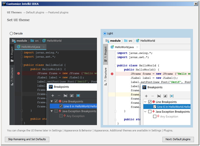Click remove (−) breakpoint icon in Darcula preview
This screenshot has height=146, width=200.
59,96
